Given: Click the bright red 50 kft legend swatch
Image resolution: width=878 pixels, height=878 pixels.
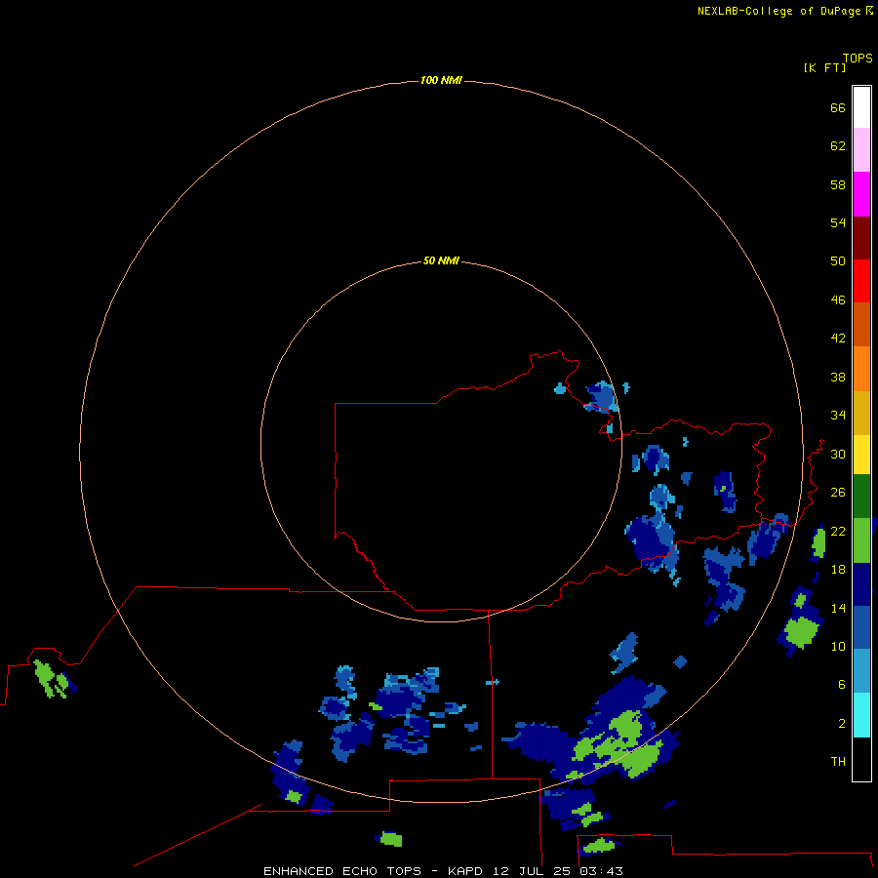Looking at the screenshot, I should coord(861,281).
